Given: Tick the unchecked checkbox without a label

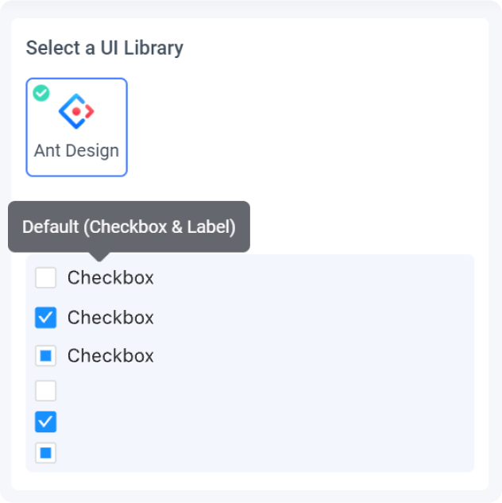Looking at the screenshot, I should coord(45,391).
